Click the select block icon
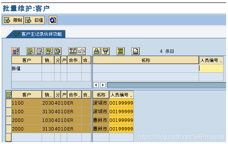This screenshot has width=228, height=144. [48, 51]
